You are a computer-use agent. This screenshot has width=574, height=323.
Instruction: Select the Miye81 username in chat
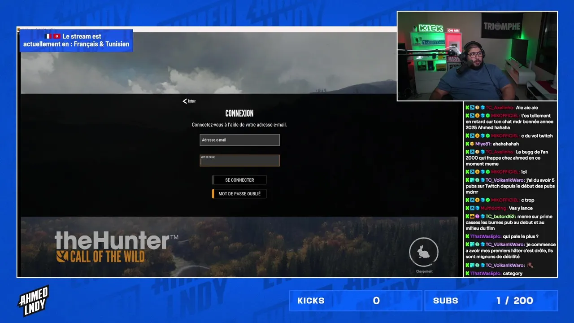(483, 144)
